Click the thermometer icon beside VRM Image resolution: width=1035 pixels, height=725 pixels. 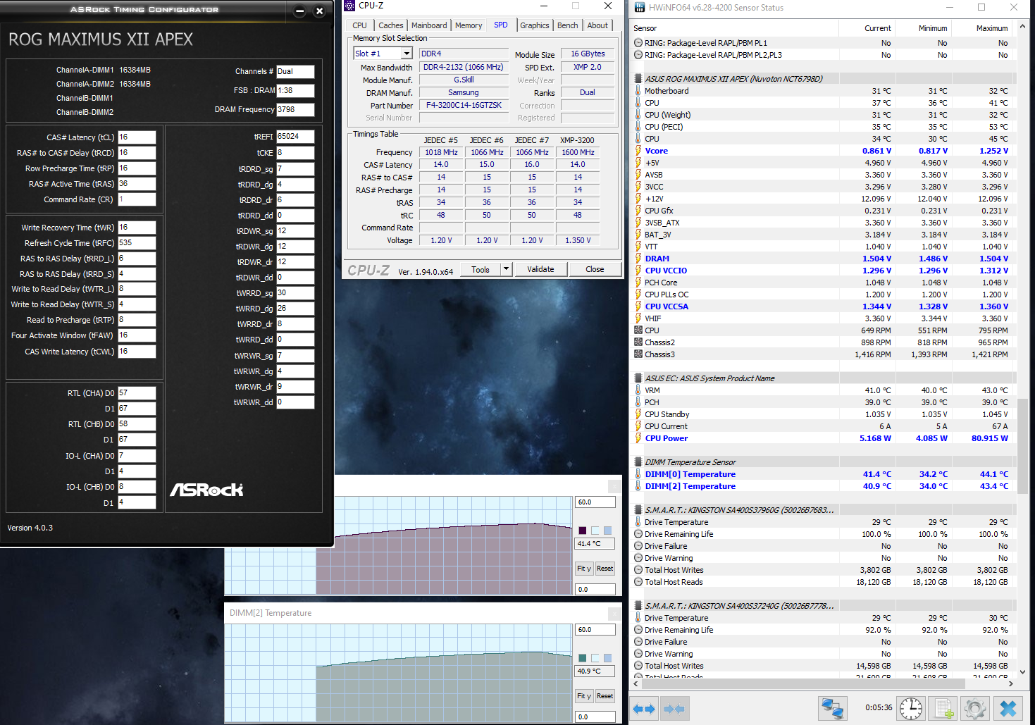638,390
